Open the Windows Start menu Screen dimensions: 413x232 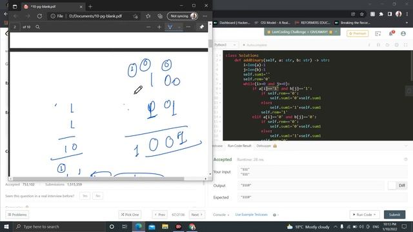coord(6,226)
